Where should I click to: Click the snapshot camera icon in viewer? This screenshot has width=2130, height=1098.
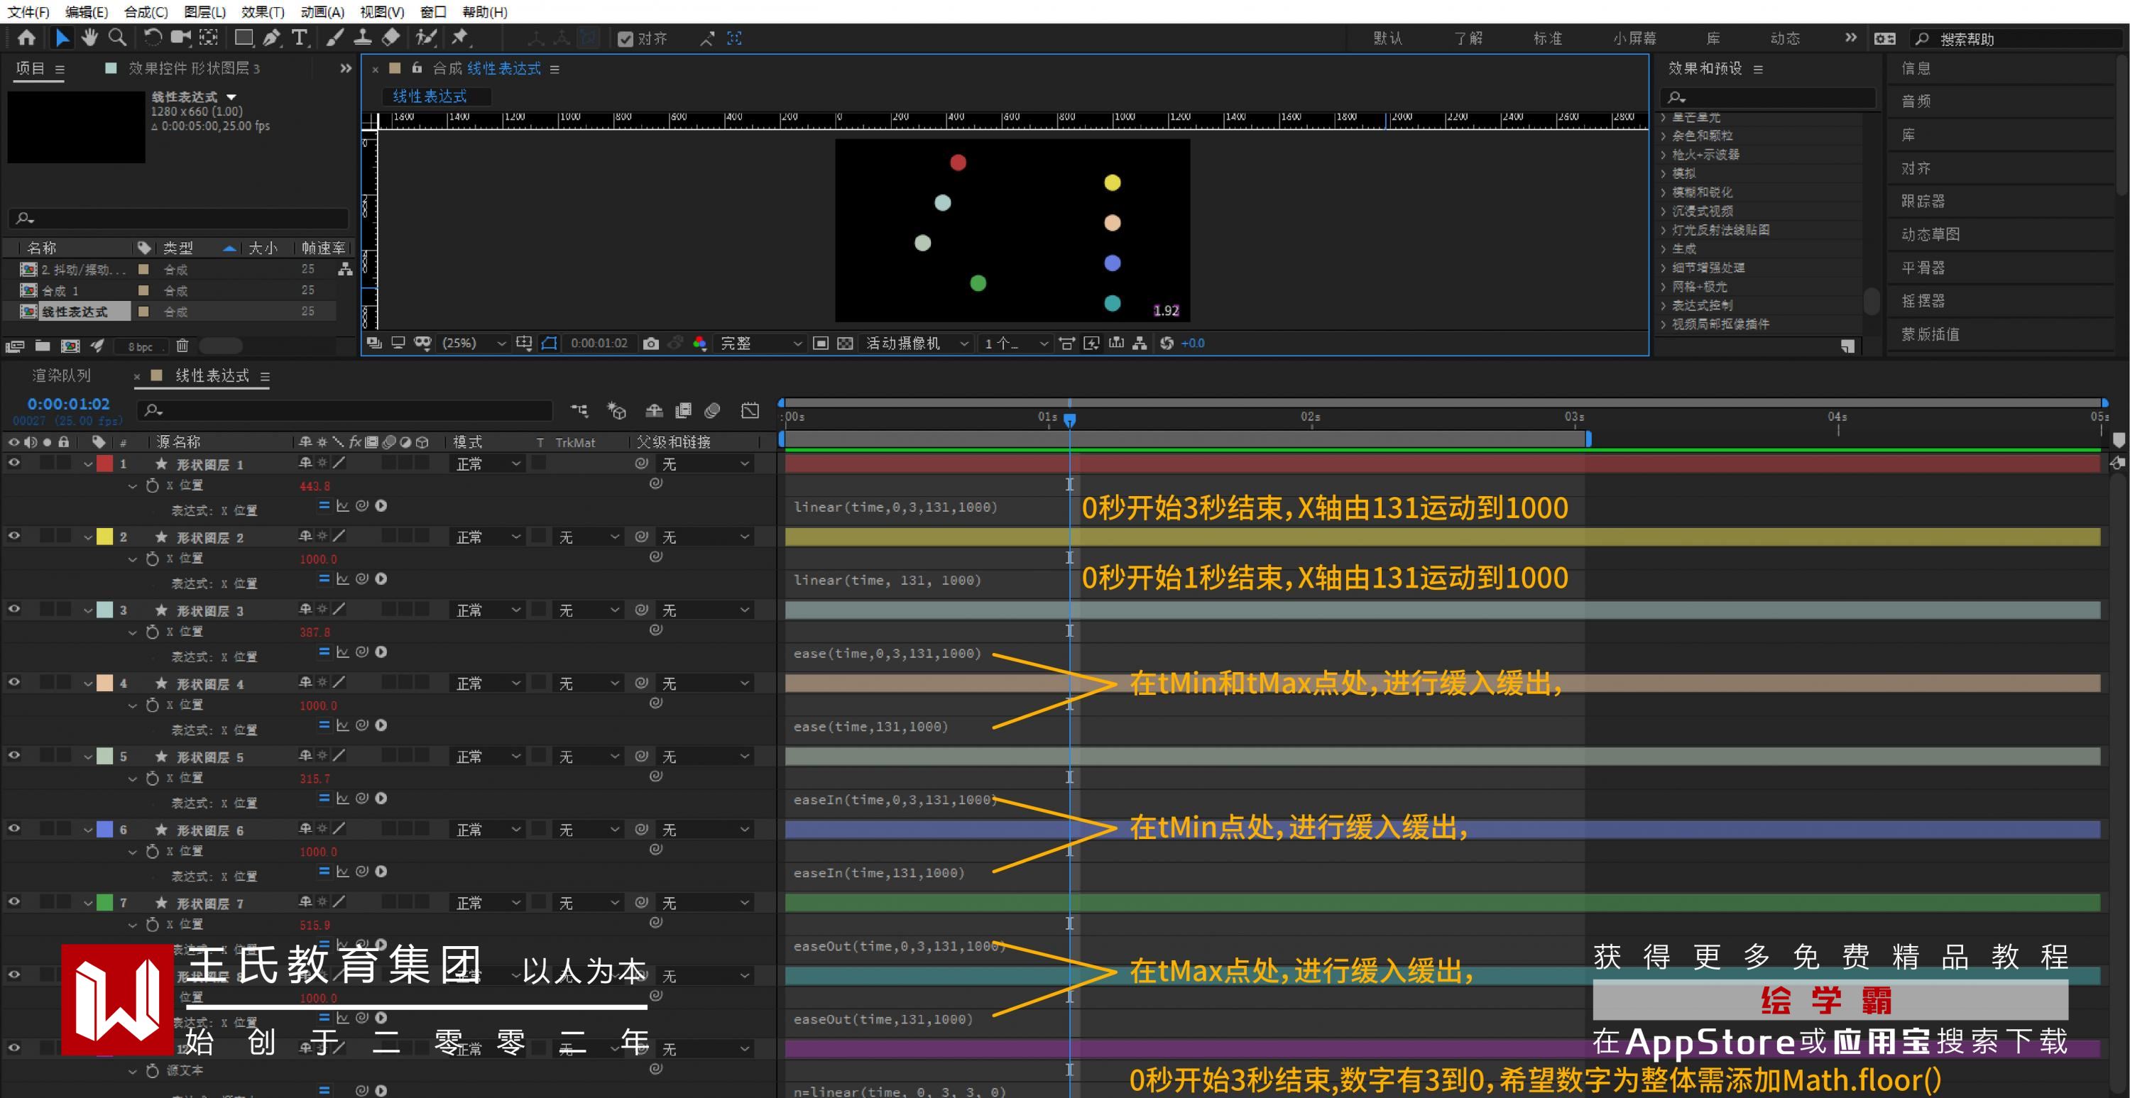click(651, 343)
